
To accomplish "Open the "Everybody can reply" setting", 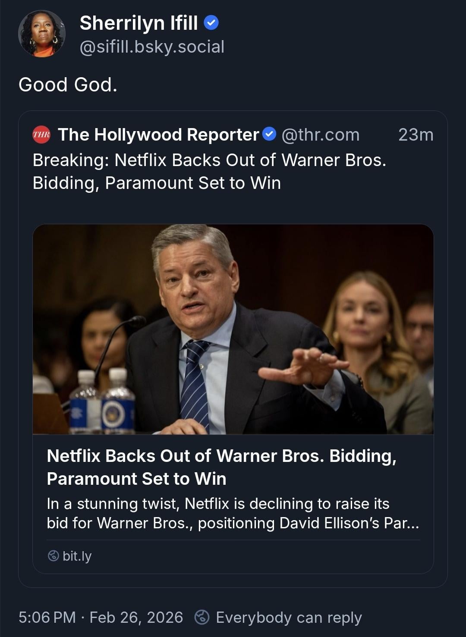I will 289,617.
